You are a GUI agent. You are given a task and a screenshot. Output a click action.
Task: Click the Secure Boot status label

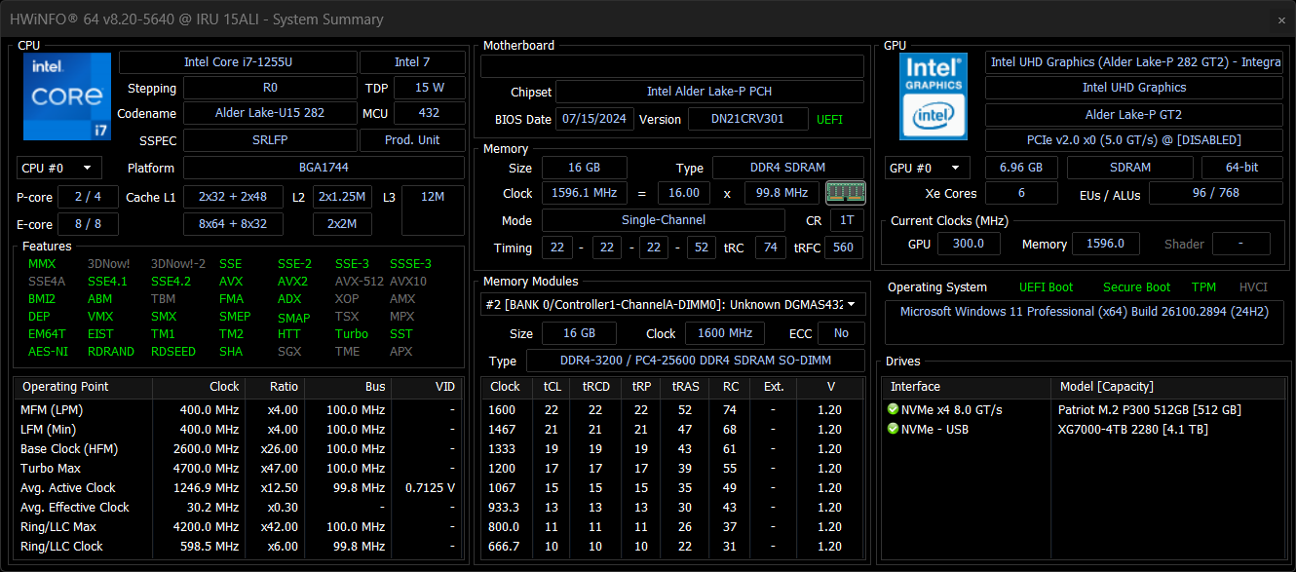[1136, 286]
